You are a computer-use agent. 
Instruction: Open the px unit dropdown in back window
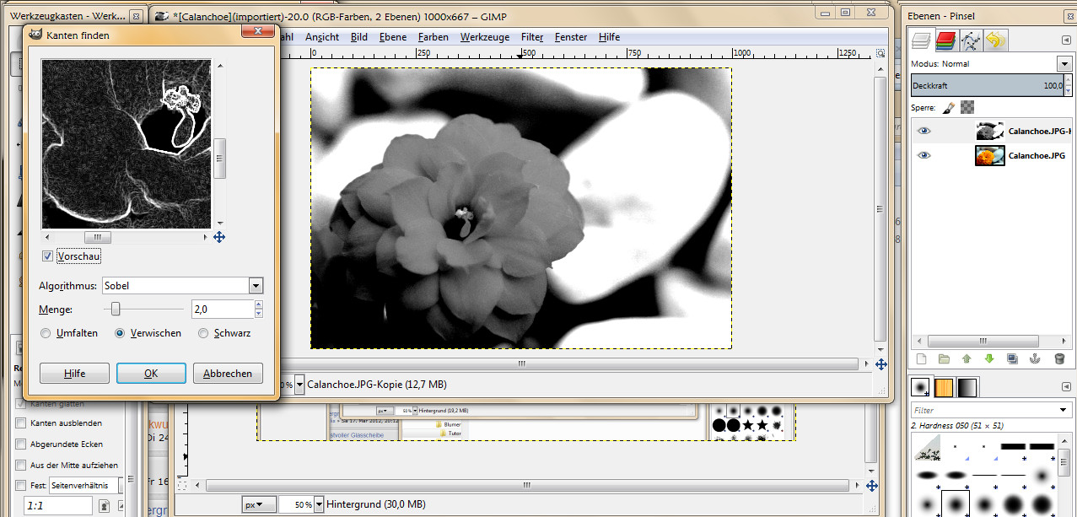[x=260, y=504]
